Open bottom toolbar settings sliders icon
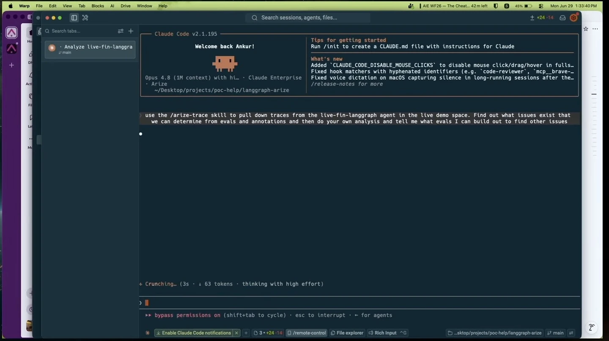609x341 pixels. click(x=571, y=333)
